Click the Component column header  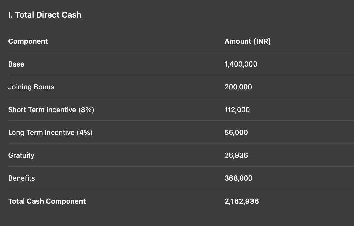(28, 41)
